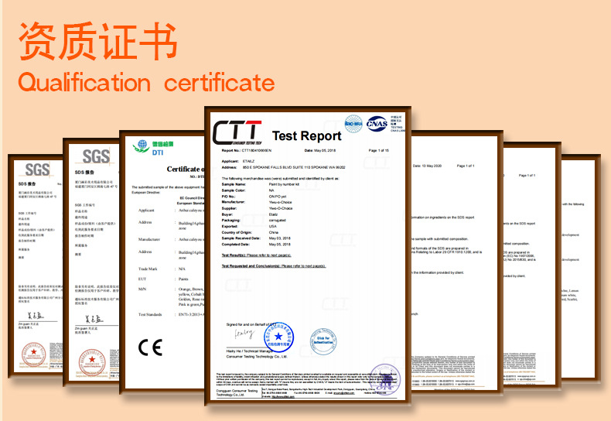Open the certificate dated 13 May 2020
Viewport: 611px width, 421px height.
tap(457, 262)
